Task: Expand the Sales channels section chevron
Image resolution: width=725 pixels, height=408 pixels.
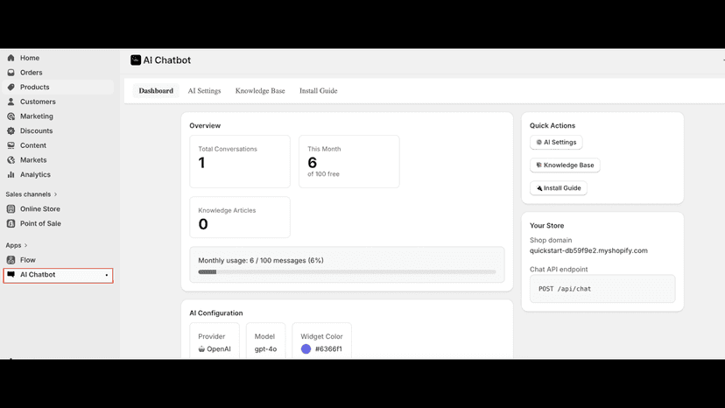Action: point(55,194)
